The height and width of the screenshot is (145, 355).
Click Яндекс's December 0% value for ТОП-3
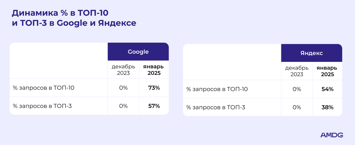[297, 107]
